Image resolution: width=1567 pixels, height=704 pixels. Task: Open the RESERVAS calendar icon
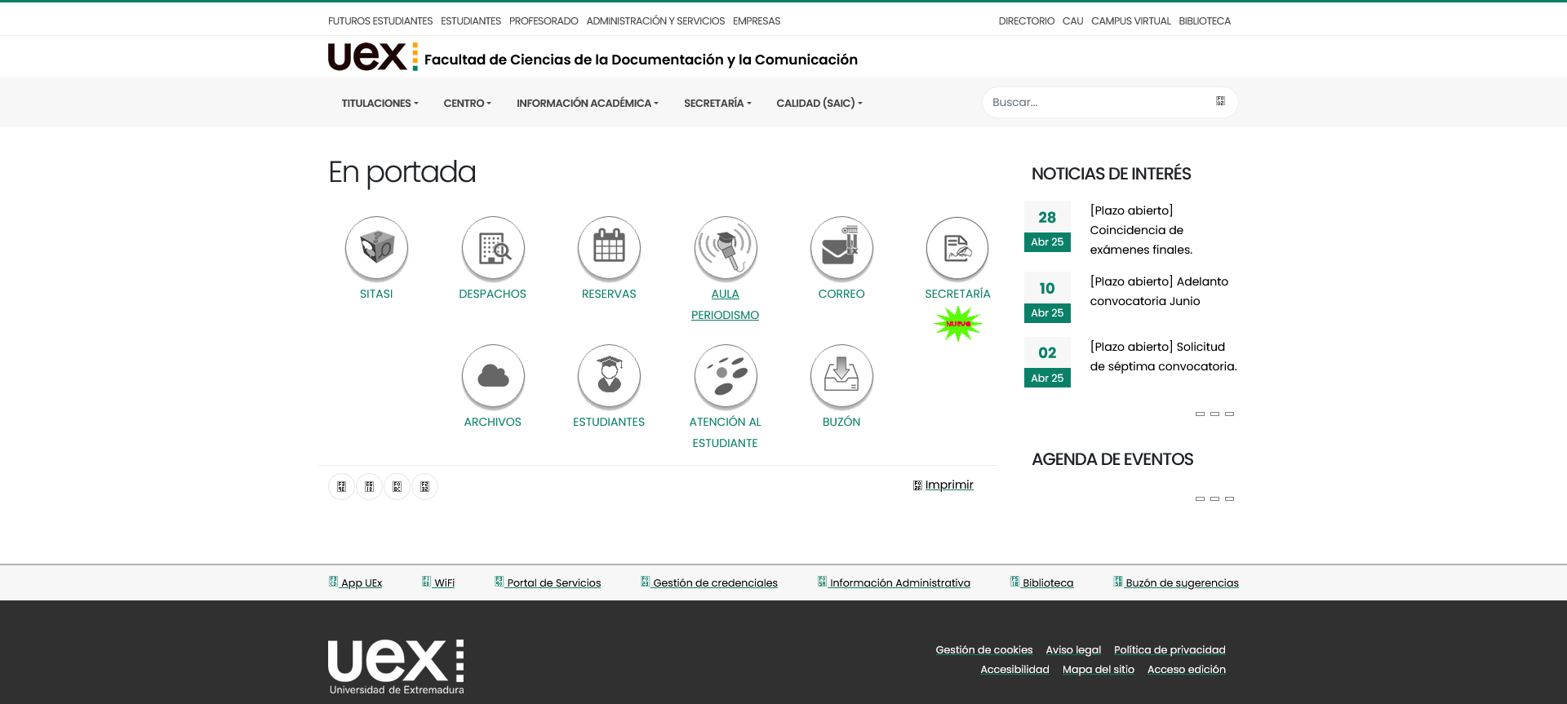point(609,247)
